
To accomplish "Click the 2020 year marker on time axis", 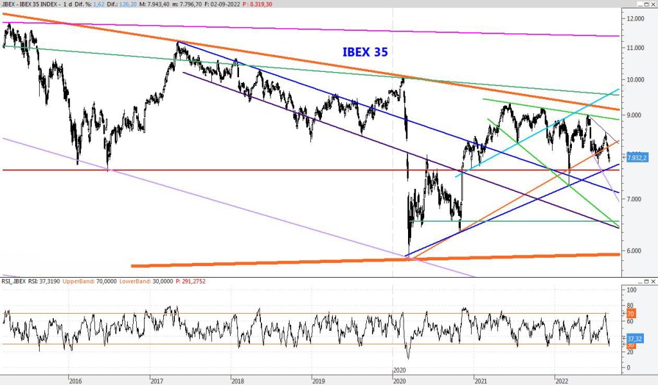I will 399,371.
